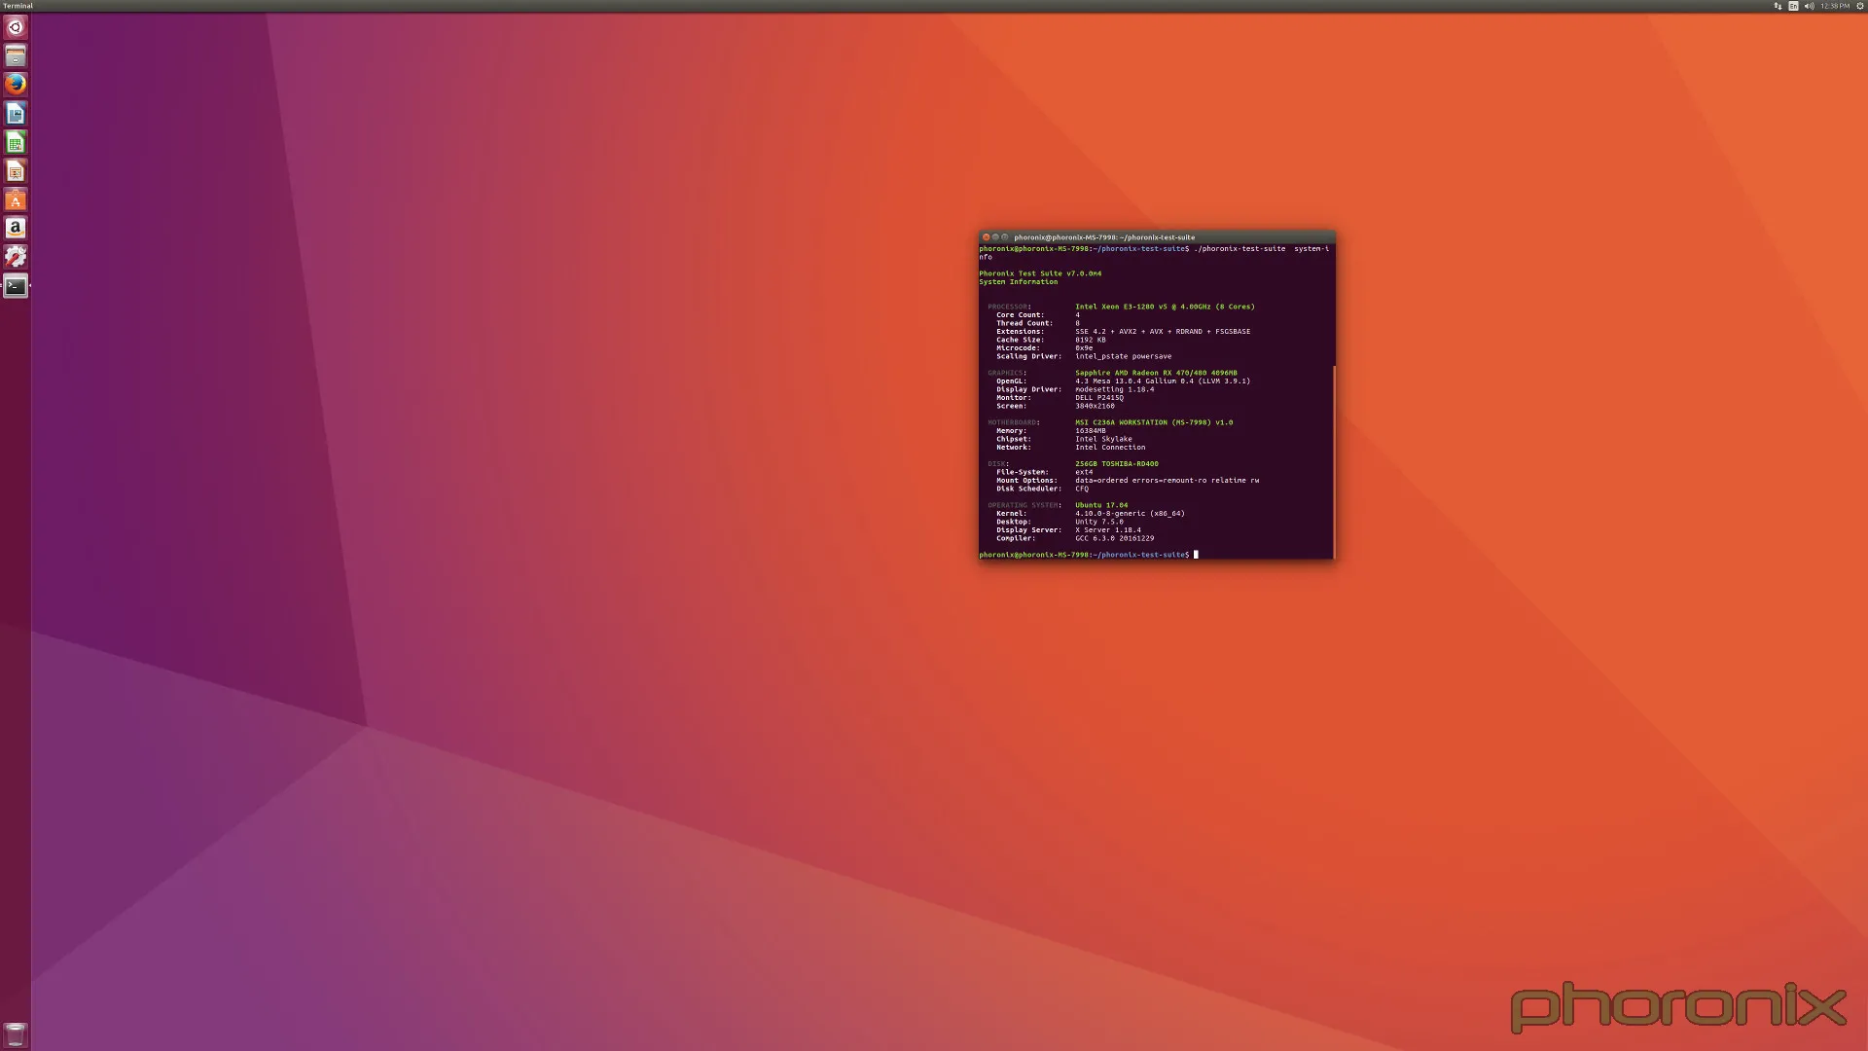This screenshot has height=1051, width=1868.
Task: Click the terminal title bar text
Action: tap(1104, 237)
